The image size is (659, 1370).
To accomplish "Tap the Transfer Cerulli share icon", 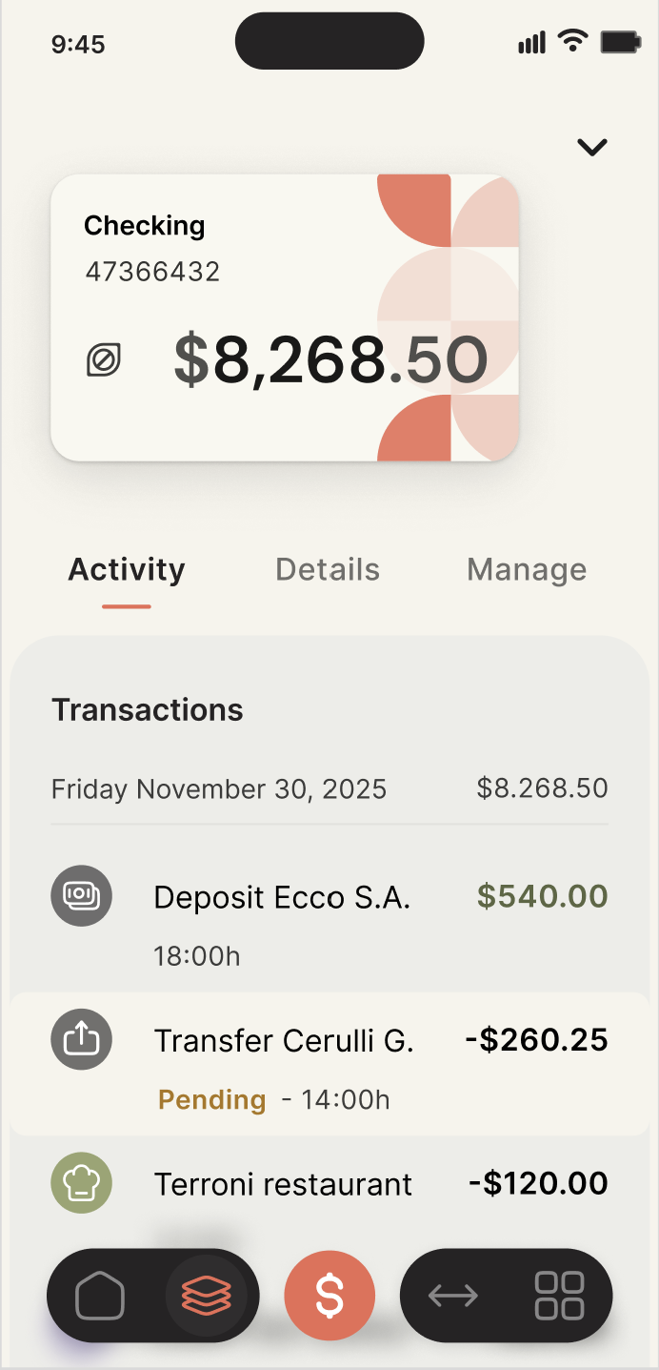I will click(x=81, y=1039).
